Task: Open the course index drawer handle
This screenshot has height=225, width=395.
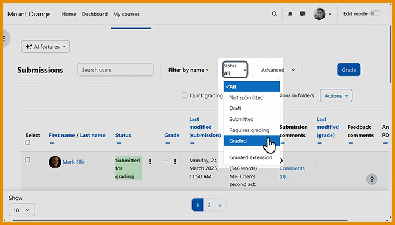Action: coord(4,38)
